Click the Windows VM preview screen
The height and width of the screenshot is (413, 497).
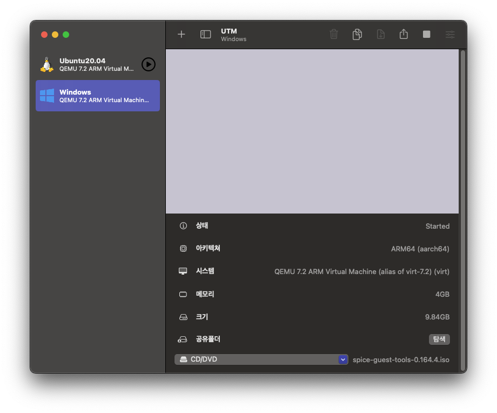click(312, 131)
